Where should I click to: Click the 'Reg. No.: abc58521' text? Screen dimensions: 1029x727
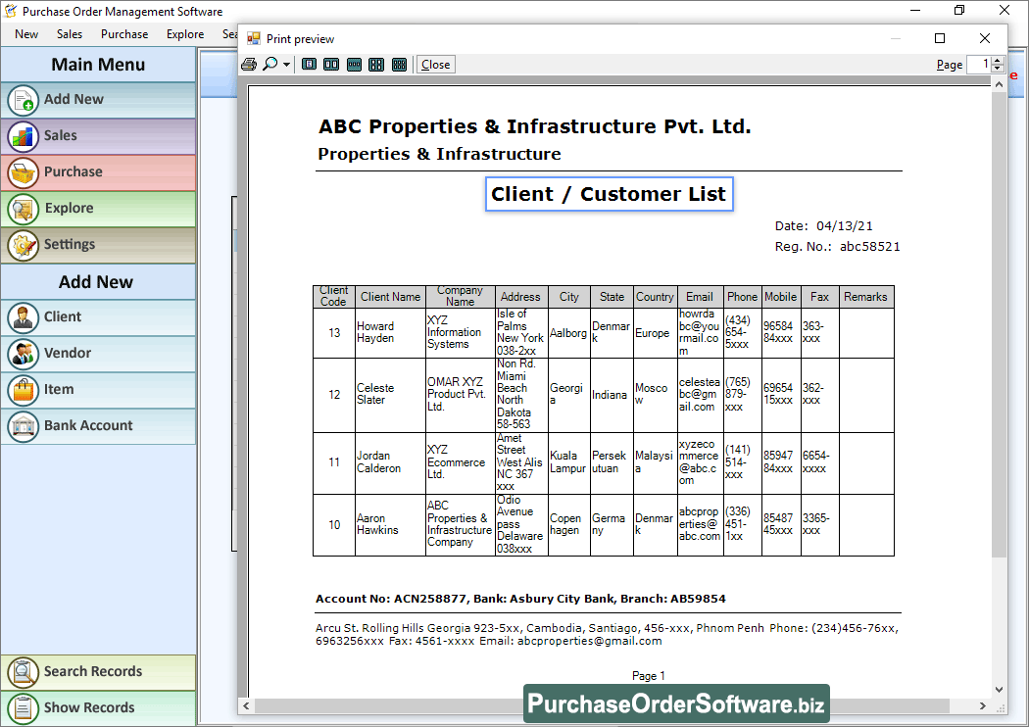837,247
